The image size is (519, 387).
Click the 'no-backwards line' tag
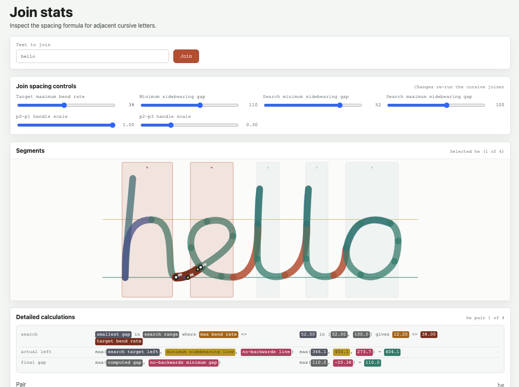266,352
